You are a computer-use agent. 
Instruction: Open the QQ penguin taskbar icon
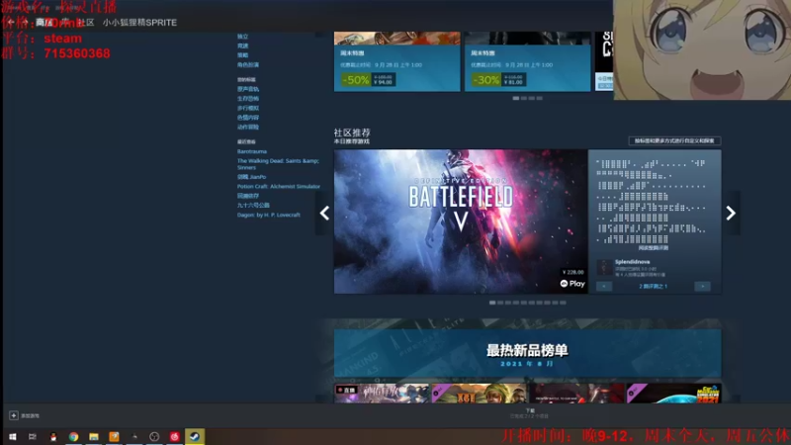53,436
